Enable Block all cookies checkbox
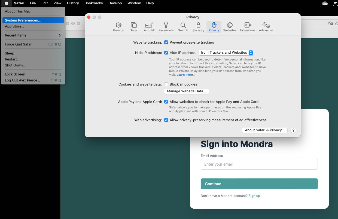Screen dimensions: 338x219 (166, 84)
